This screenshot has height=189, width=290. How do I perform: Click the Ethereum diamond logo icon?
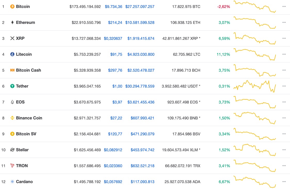pyautogui.click(x=12, y=23)
